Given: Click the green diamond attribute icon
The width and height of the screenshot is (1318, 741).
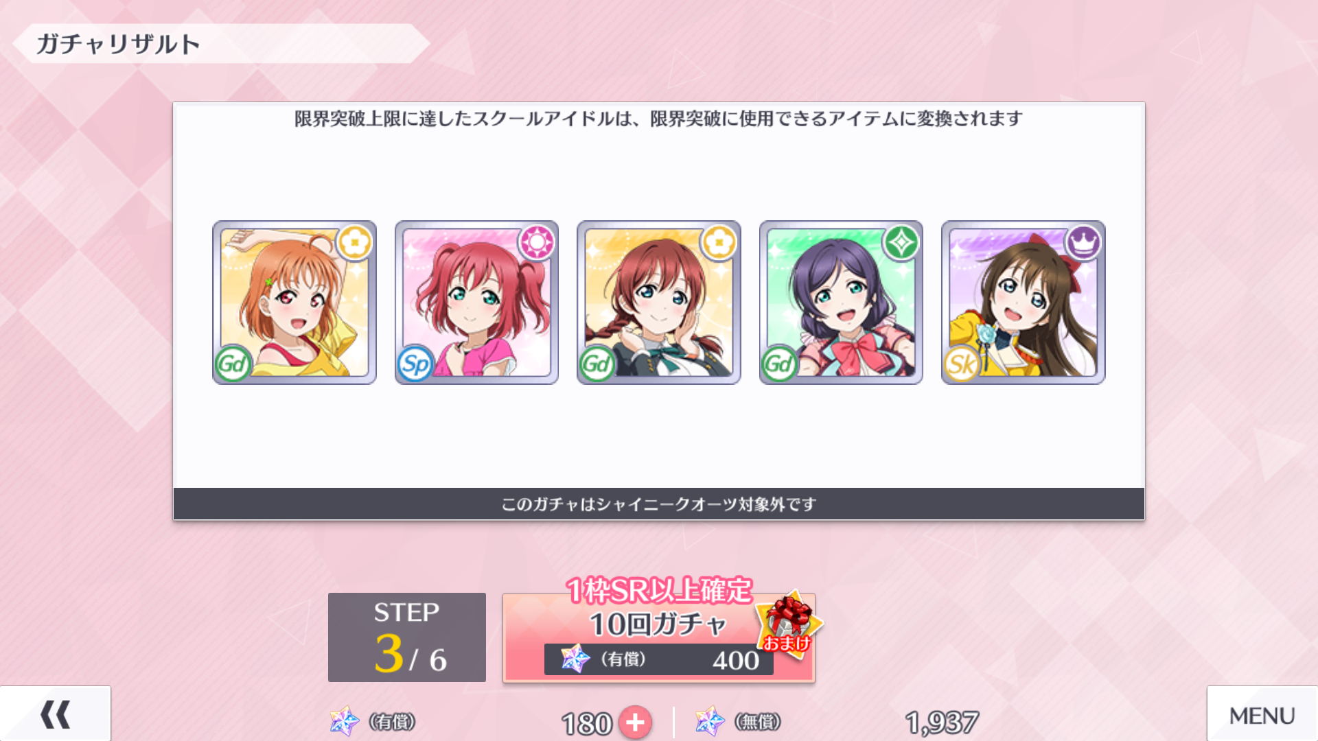Looking at the screenshot, I should [901, 242].
